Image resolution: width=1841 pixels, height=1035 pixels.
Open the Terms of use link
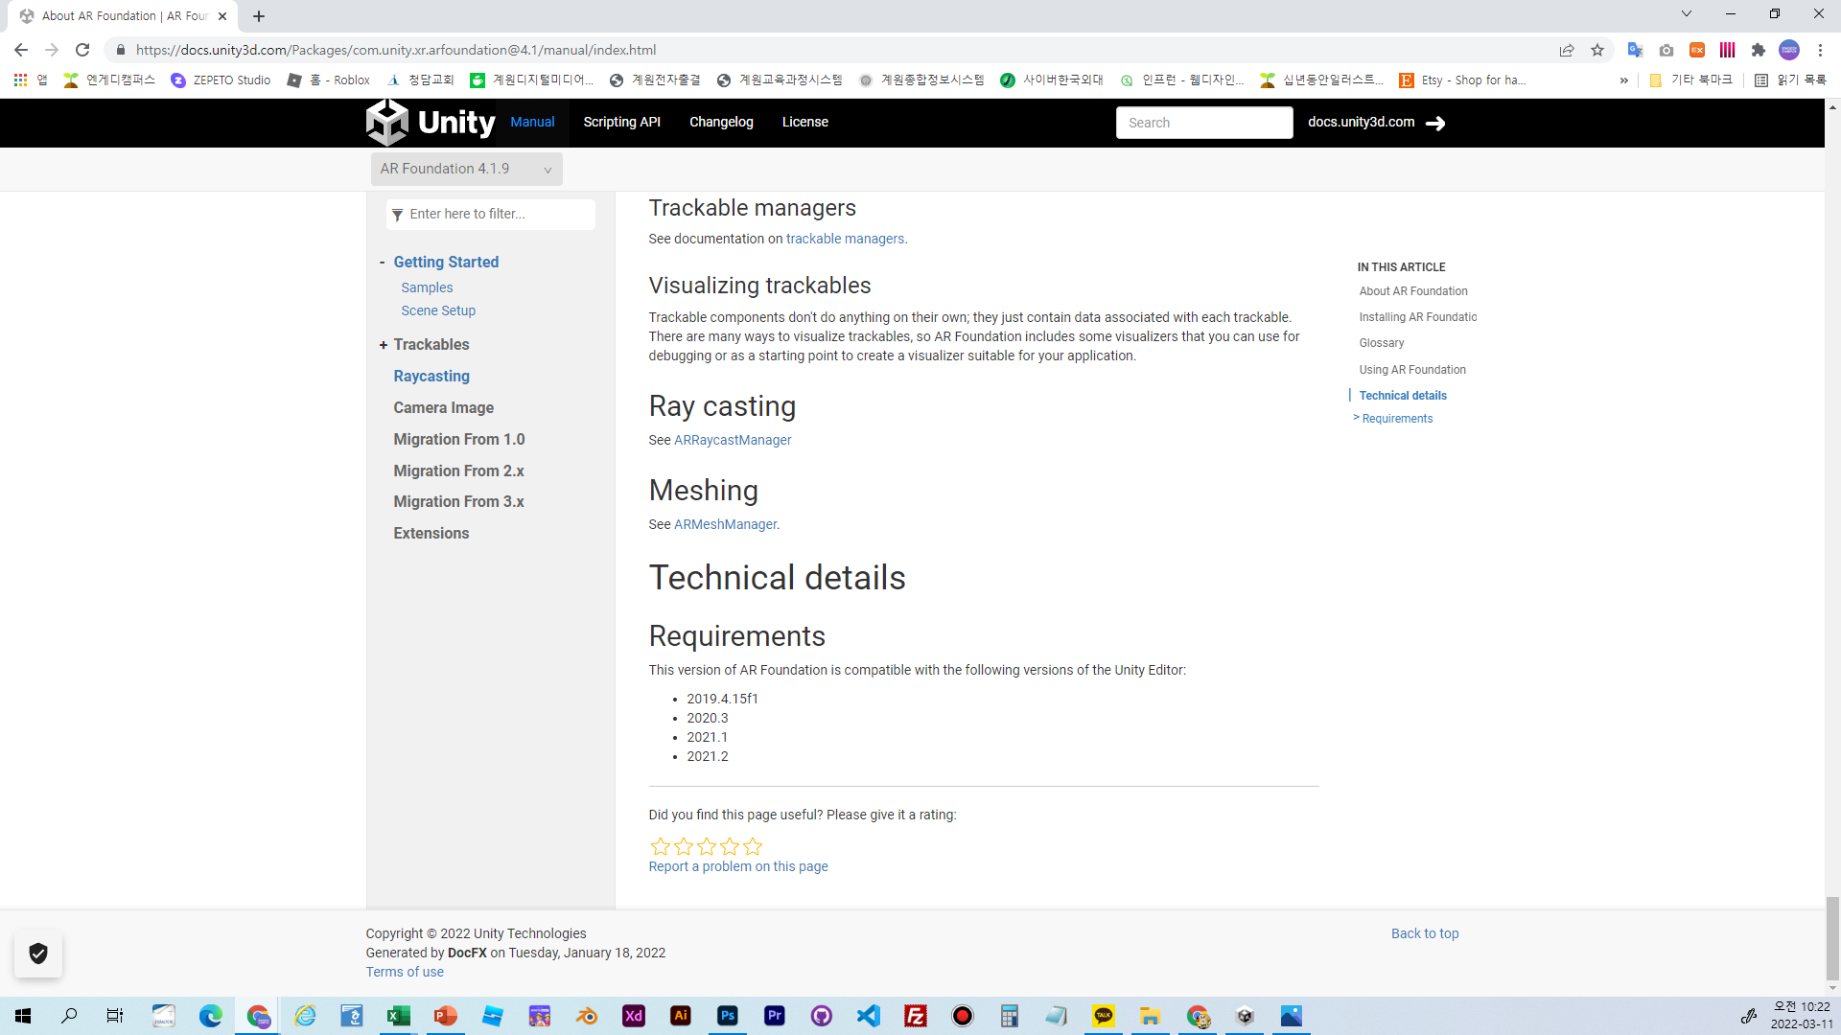(405, 972)
